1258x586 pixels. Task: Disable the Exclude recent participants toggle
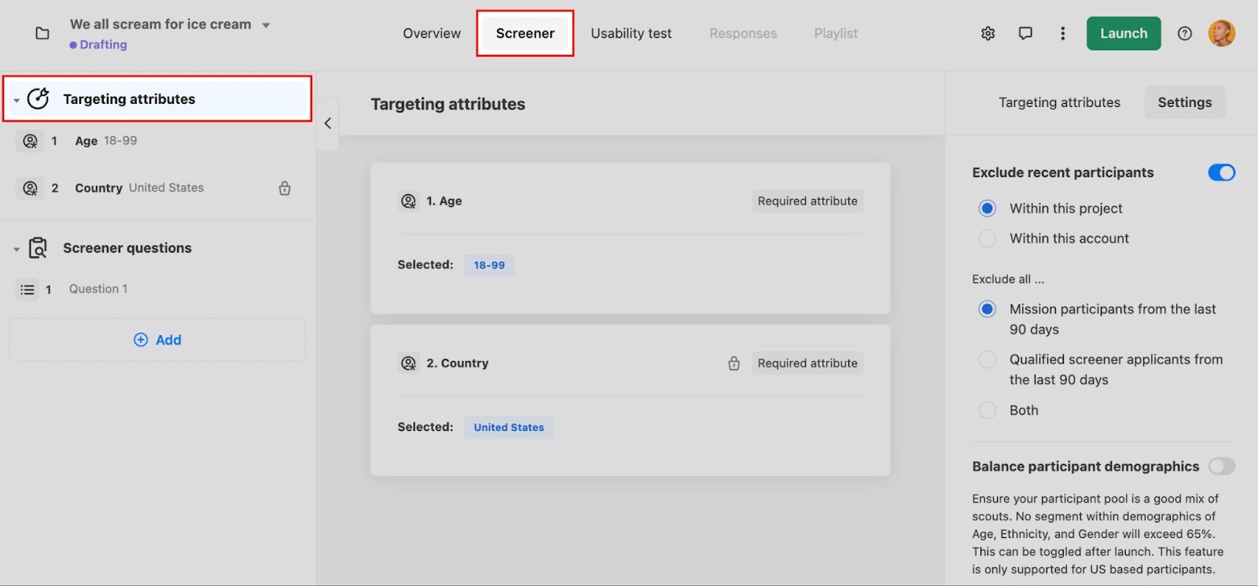[1222, 172]
